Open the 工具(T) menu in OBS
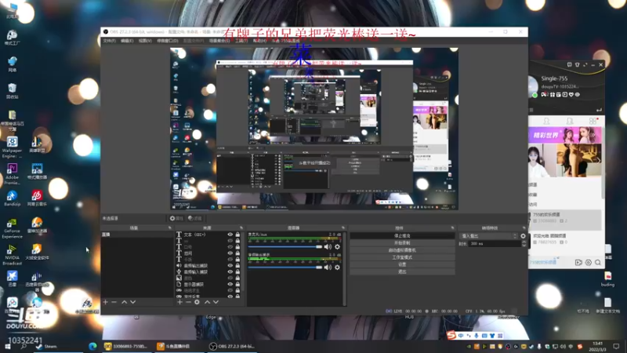Image resolution: width=627 pixels, height=353 pixels. [241, 41]
